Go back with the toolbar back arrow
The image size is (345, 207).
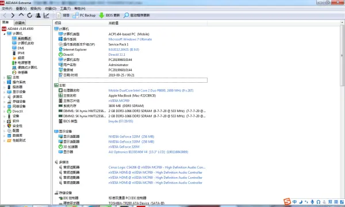(5, 15)
